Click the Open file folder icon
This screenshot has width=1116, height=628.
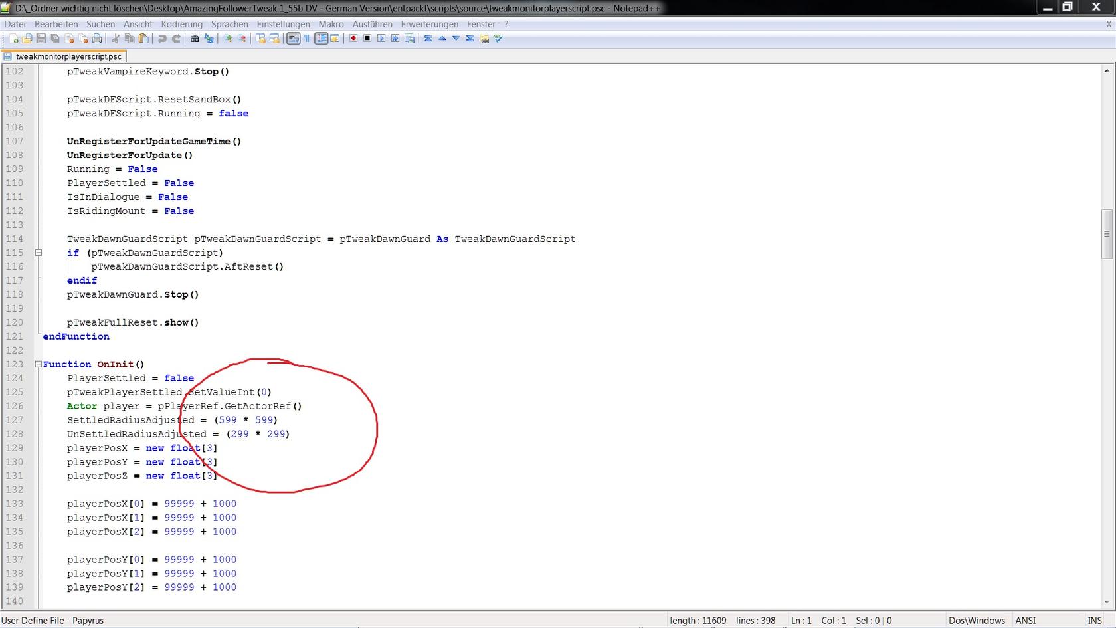pos(27,39)
